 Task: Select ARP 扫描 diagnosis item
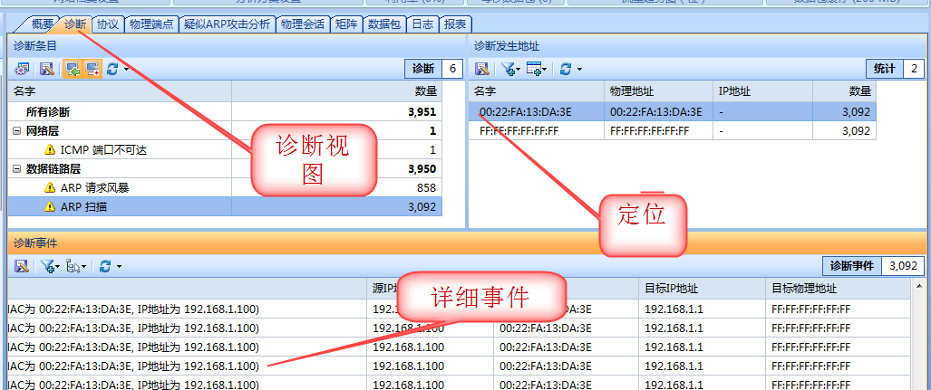(225, 207)
